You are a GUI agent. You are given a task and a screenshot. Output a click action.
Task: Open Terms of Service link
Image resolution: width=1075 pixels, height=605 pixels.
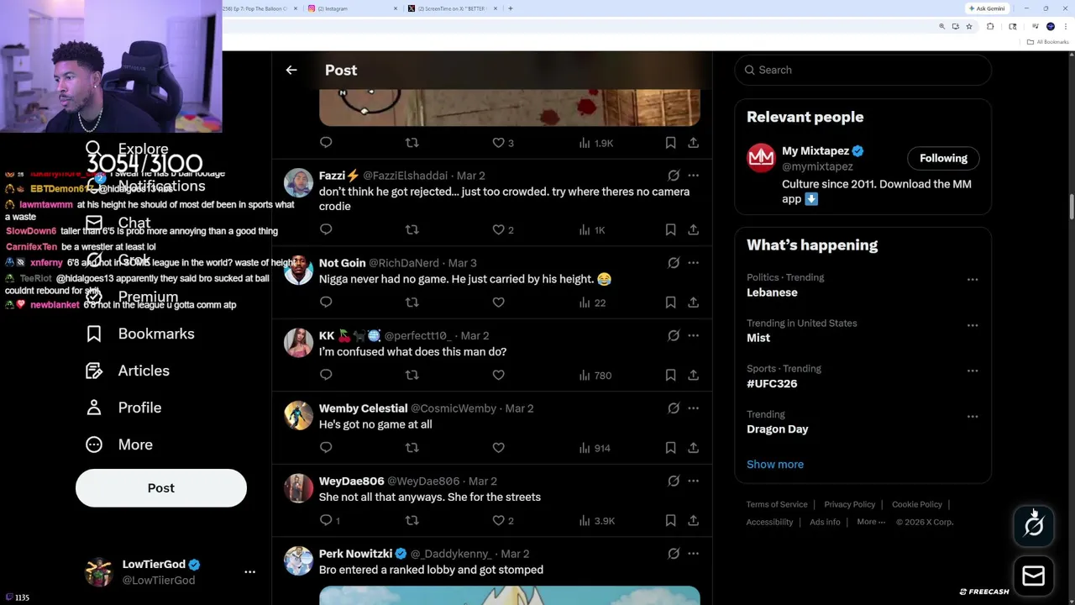pyautogui.click(x=777, y=504)
